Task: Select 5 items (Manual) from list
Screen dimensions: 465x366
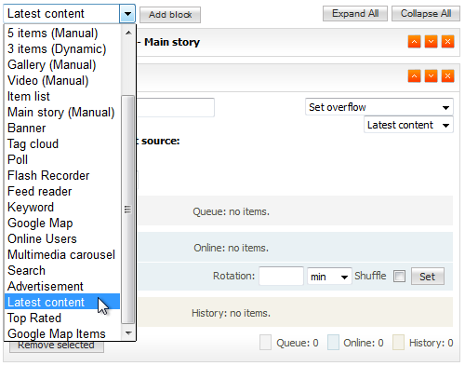Action: coord(62,33)
